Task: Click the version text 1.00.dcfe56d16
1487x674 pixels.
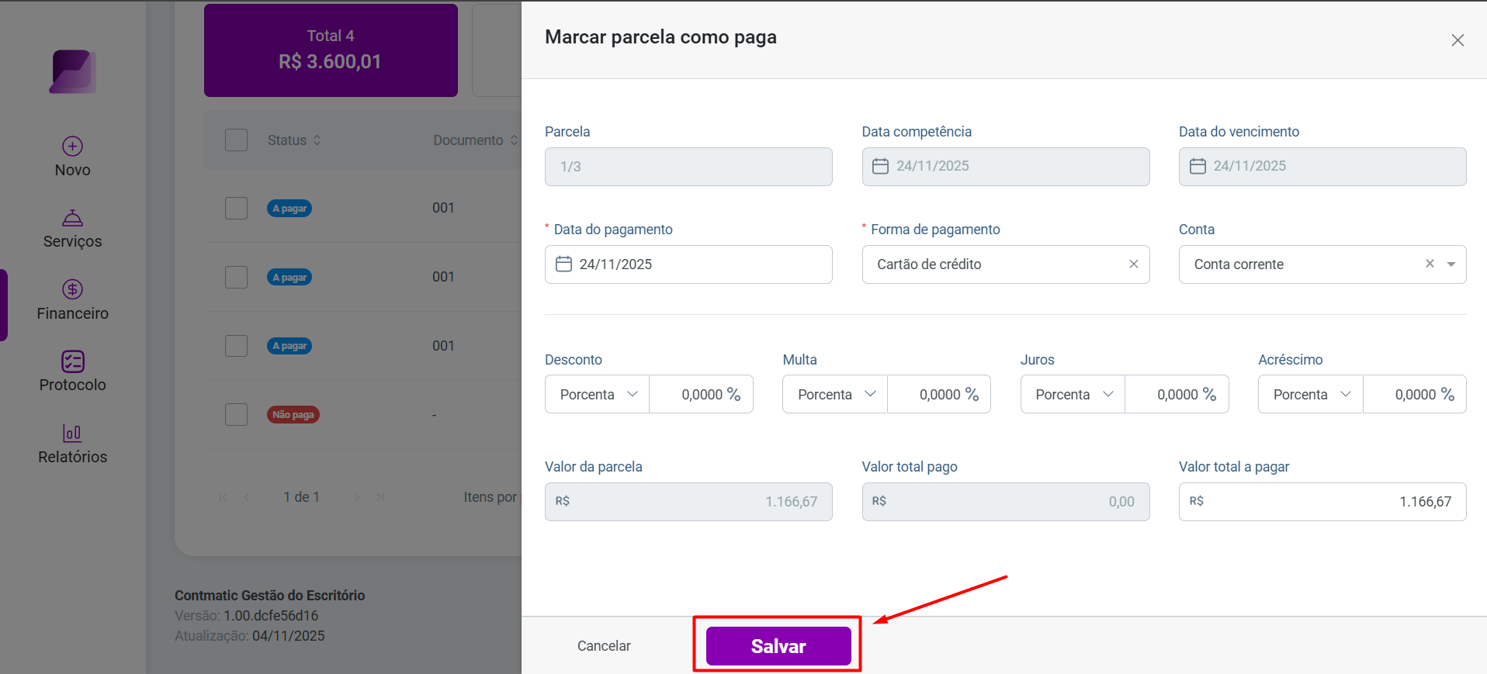Action: [x=271, y=616]
